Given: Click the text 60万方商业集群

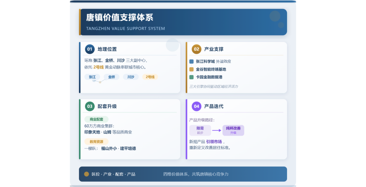Looking at the screenshot, I should tap(99, 126).
